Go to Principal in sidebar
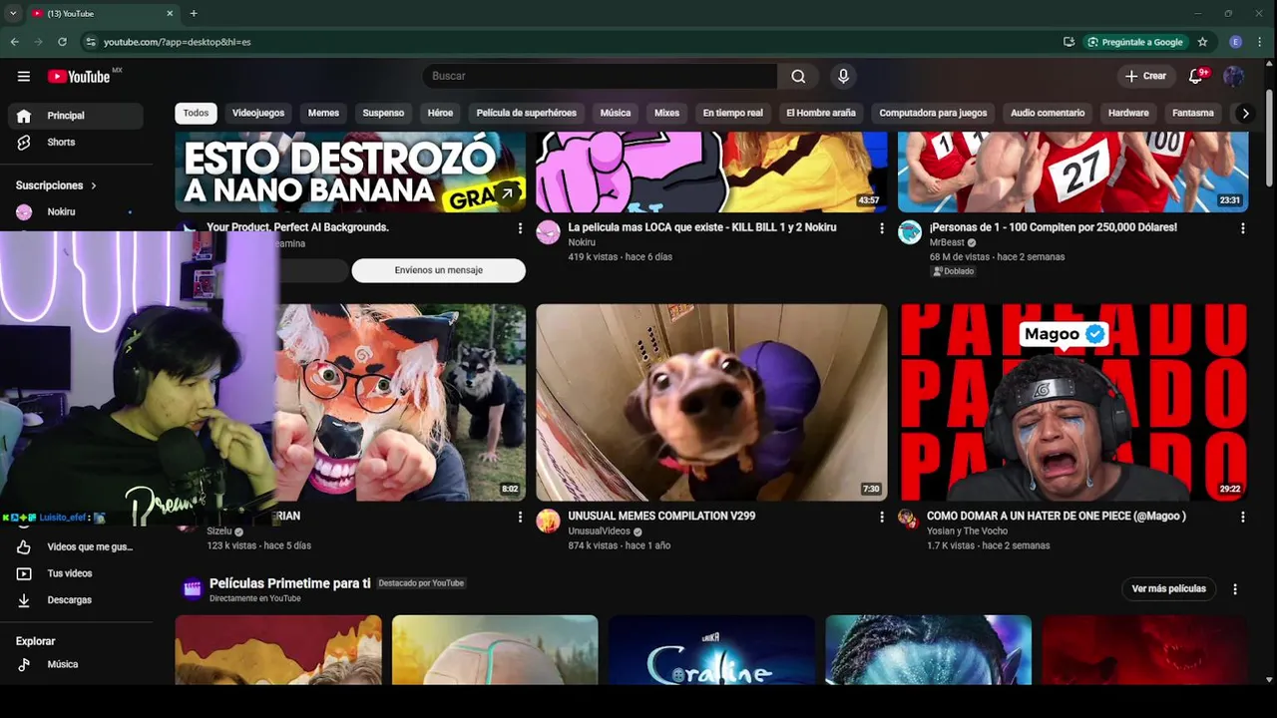The image size is (1277, 718). pyautogui.click(x=76, y=116)
